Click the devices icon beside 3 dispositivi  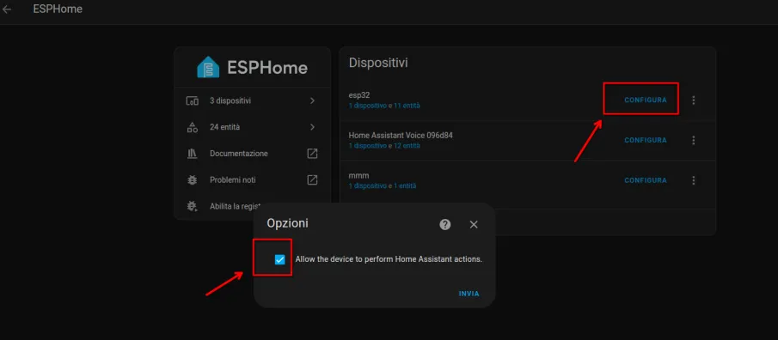(x=192, y=100)
